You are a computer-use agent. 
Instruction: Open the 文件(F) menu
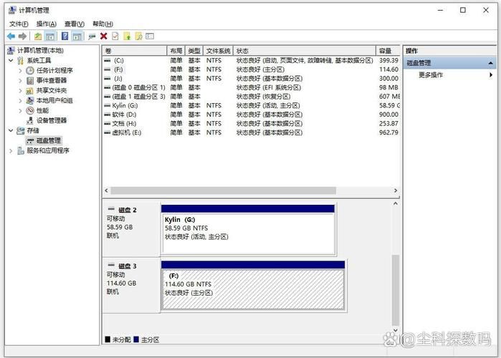19,24
